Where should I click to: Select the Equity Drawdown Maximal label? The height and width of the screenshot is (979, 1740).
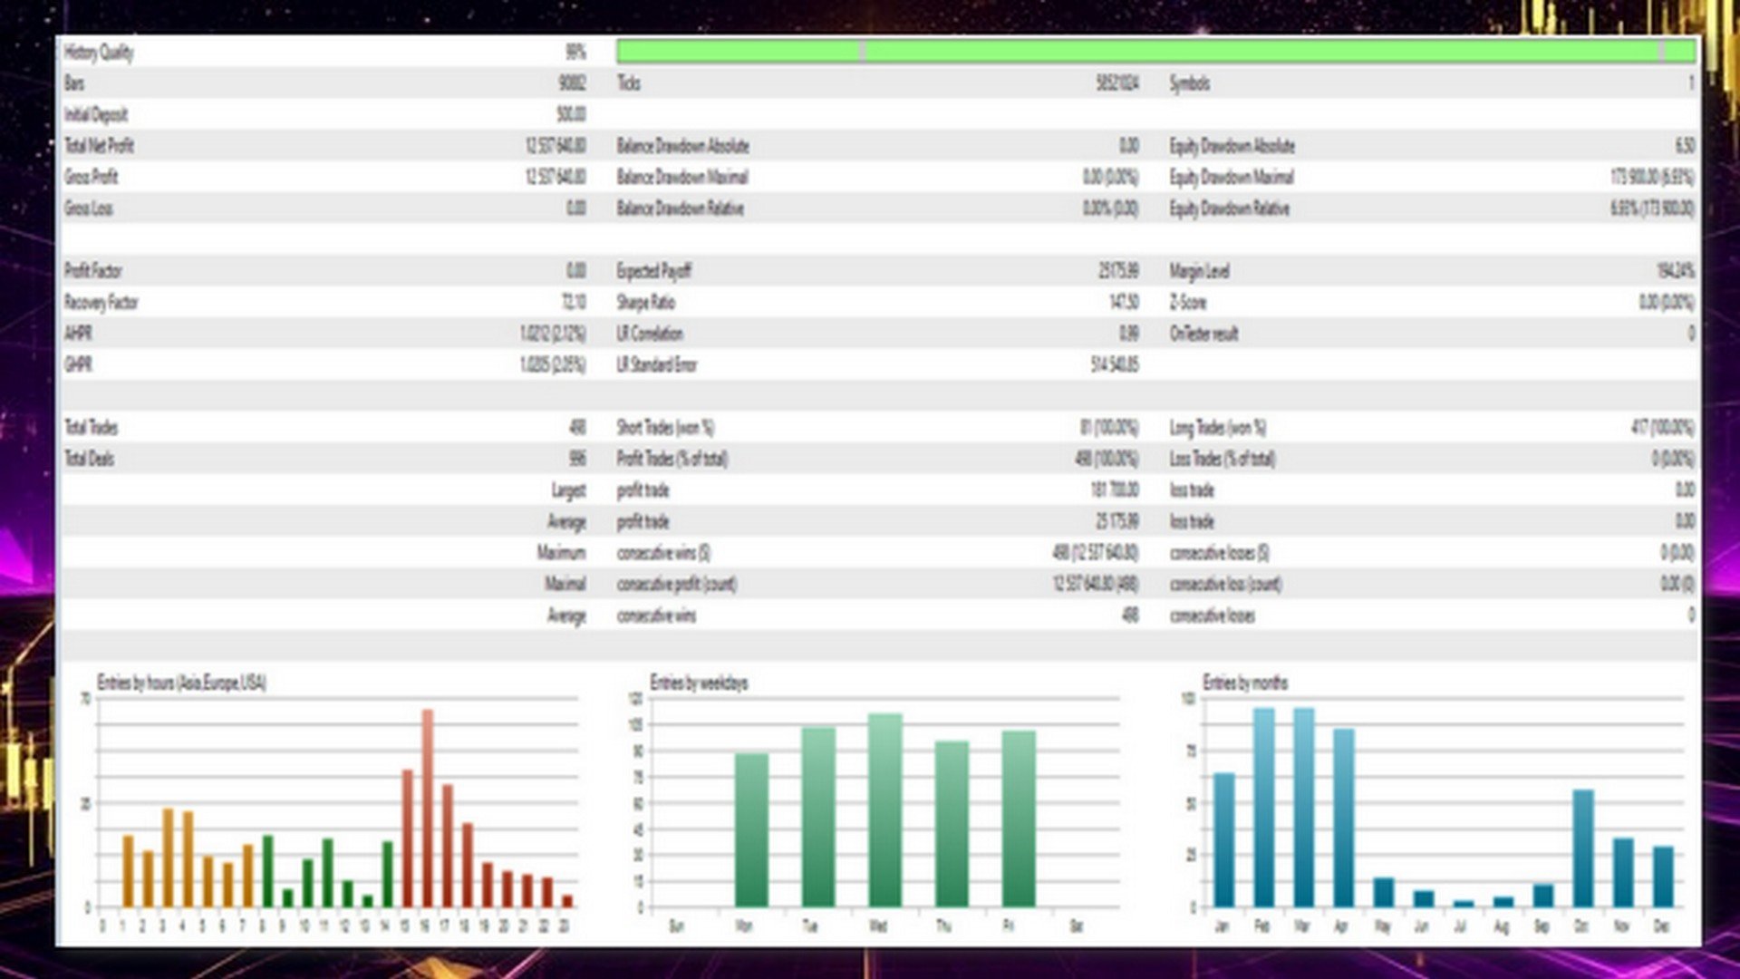point(1232,177)
